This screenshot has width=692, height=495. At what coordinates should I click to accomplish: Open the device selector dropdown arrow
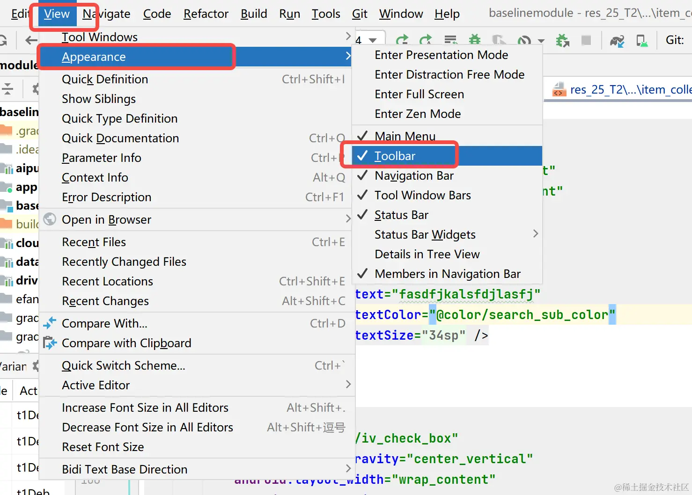coord(373,41)
